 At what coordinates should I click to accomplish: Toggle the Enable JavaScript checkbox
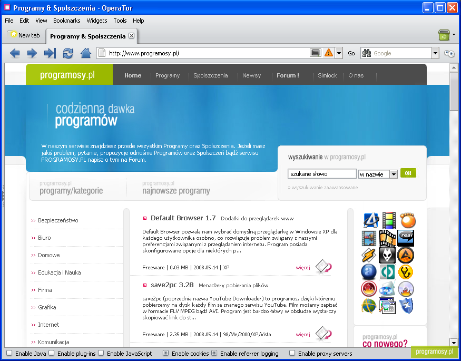click(101, 353)
